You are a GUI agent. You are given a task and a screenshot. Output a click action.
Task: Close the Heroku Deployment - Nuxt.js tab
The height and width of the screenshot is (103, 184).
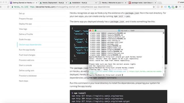coord(66,3)
